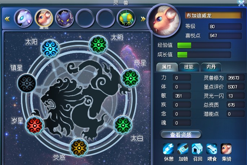
Task: Select the 召回 recall house icon
Action: 197,149
